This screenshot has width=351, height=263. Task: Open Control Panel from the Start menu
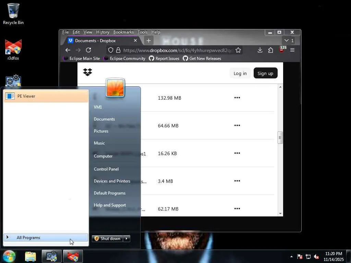click(106, 169)
